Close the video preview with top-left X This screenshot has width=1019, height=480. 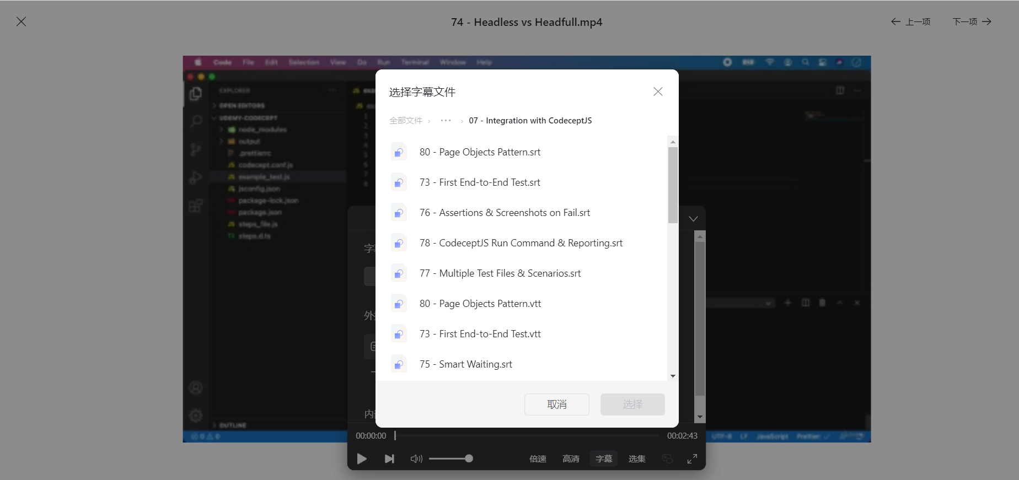pyautogui.click(x=21, y=21)
